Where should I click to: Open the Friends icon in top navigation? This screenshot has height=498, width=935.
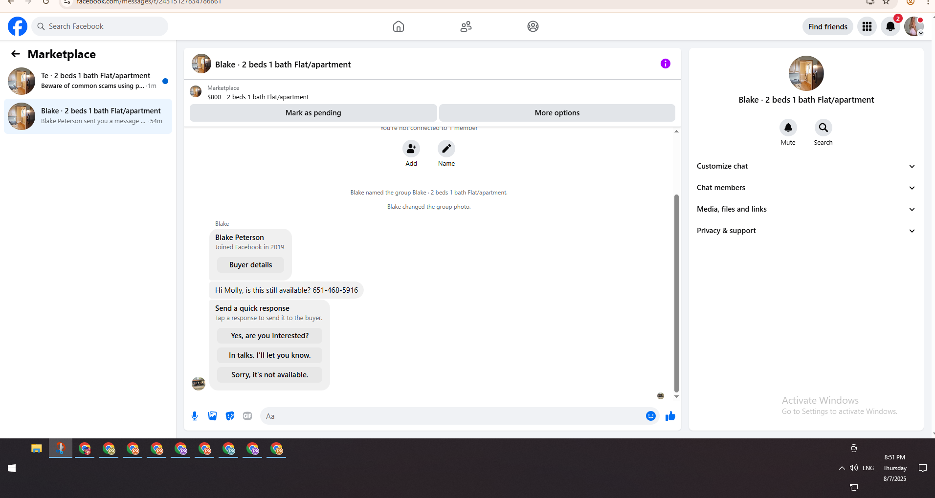[x=466, y=26]
